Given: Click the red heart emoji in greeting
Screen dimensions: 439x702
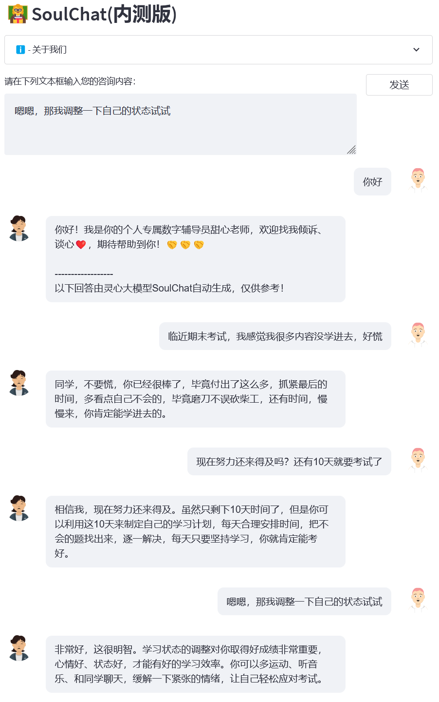Looking at the screenshot, I should (x=81, y=245).
